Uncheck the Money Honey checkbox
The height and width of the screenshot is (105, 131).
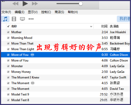pyautogui.click(x=8, y=72)
